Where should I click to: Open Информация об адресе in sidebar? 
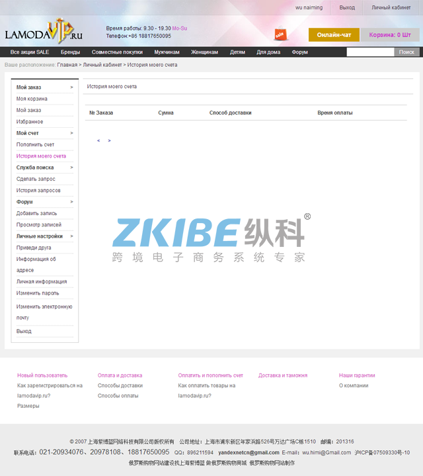[36, 265]
